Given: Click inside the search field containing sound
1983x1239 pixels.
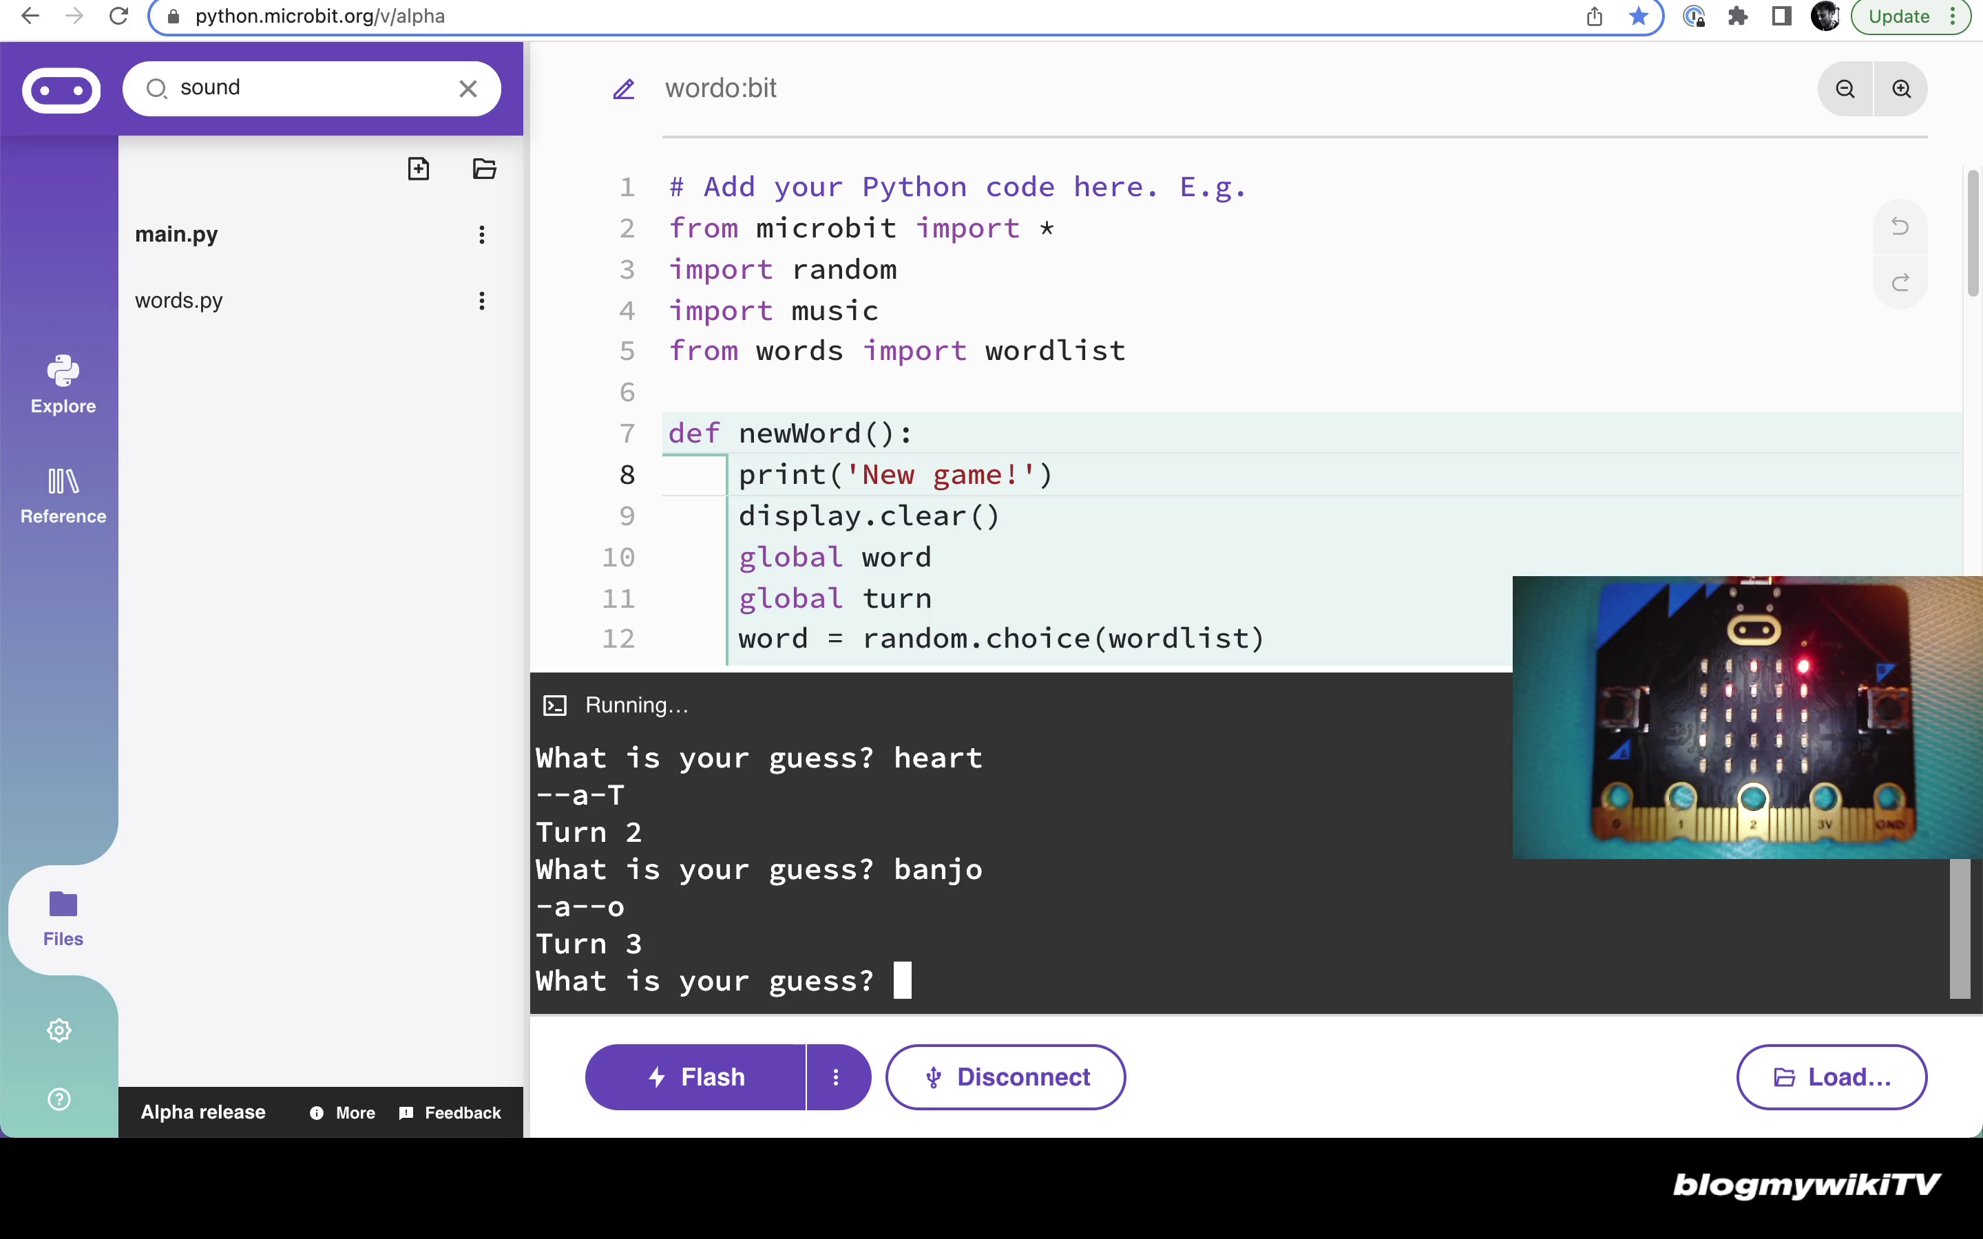Looking at the screenshot, I should (x=311, y=87).
